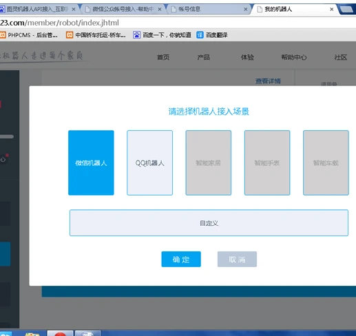
Task: Open the 中国轿车托运 bookmark
Action: point(96,35)
